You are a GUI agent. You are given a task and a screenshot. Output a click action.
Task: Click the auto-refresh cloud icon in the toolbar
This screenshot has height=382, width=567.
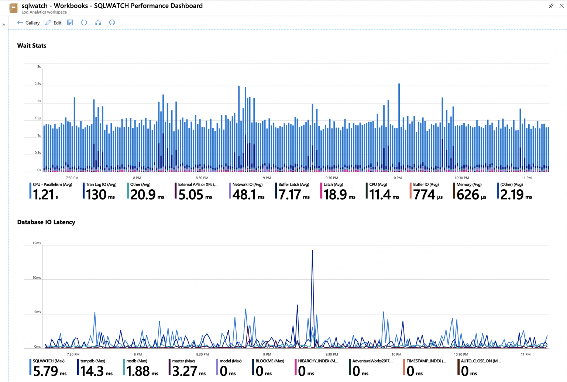tap(98, 23)
